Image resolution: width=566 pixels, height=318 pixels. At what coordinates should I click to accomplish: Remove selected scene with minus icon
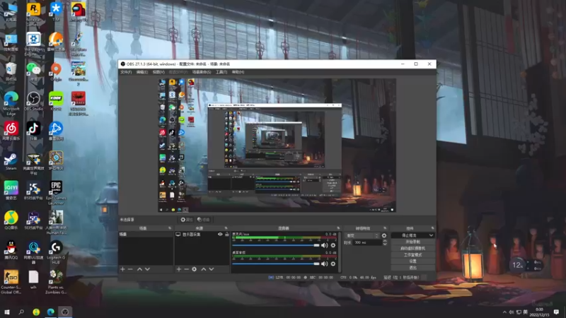[x=130, y=269]
